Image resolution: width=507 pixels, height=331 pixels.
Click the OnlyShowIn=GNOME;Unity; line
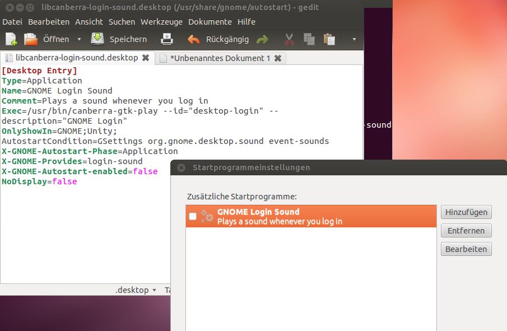click(x=59, y=131)
